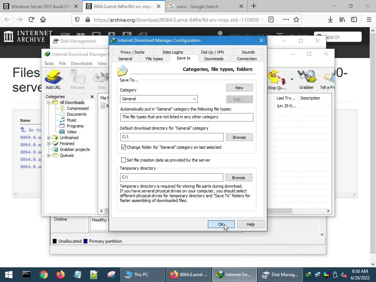Viewport: 376px width, 282px height.
Task: Switch to the Sounds tab
Action: point(248,52)
